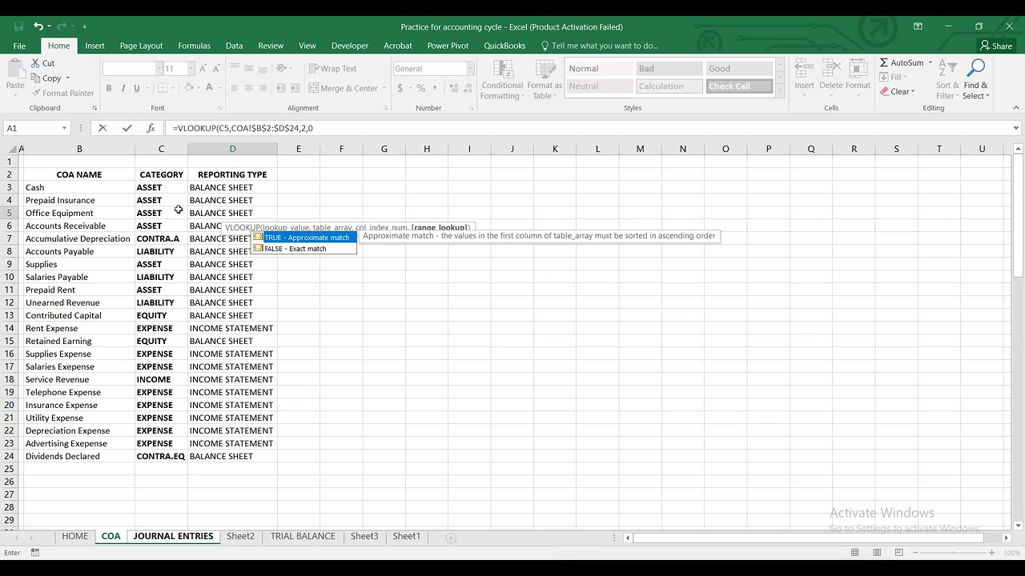Apply the Check Cell style
Screen dimensions: 1025x576
(738, 86)
